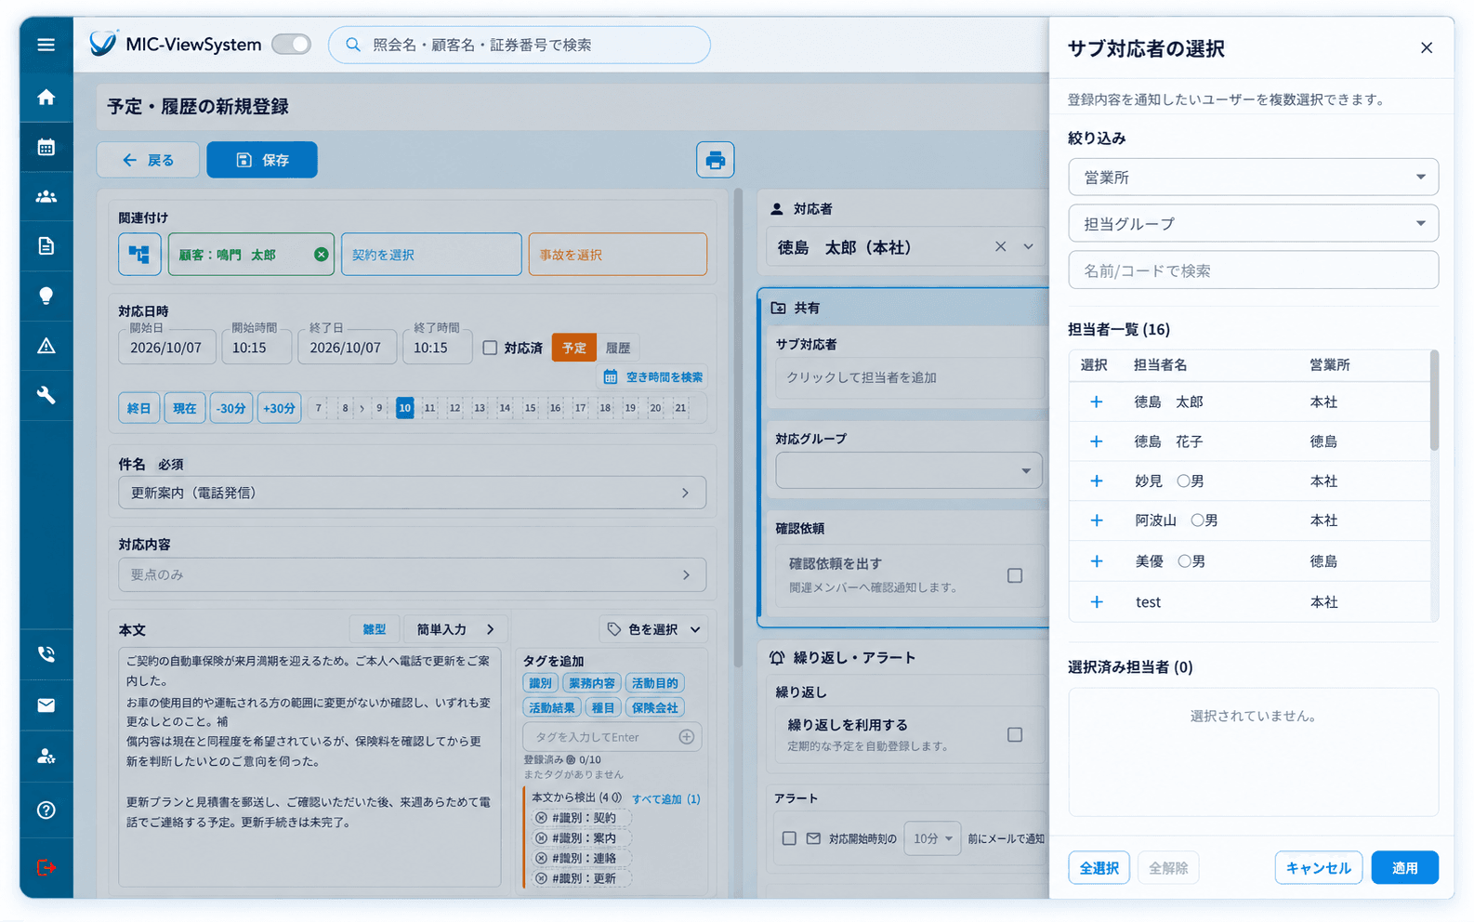Check the 対応済 checkbox

[x=490, y=348]
